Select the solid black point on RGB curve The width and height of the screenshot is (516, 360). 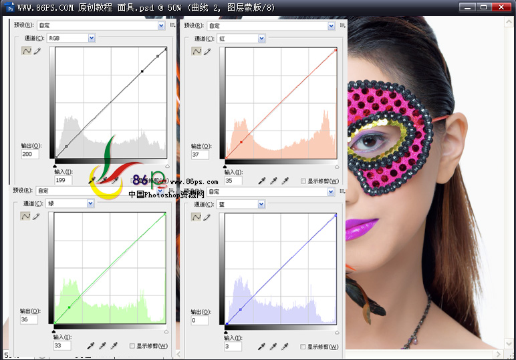(x=142, y=71)
